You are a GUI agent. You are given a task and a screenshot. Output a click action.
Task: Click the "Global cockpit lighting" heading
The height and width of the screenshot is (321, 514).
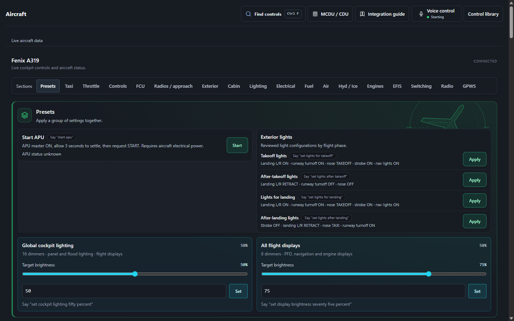[48, 245]
